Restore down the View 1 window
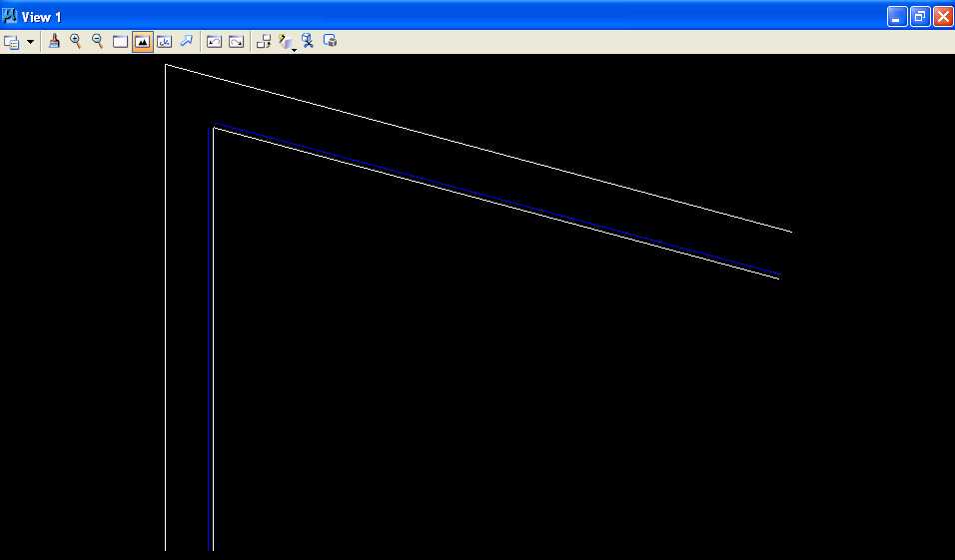 coord(920,16)
